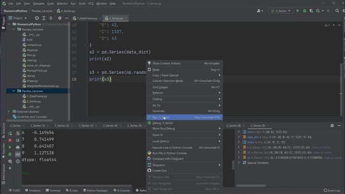Viewport: 345px width, 194px height.
Task: Open the R Console tool window
Action: [122, 190]
